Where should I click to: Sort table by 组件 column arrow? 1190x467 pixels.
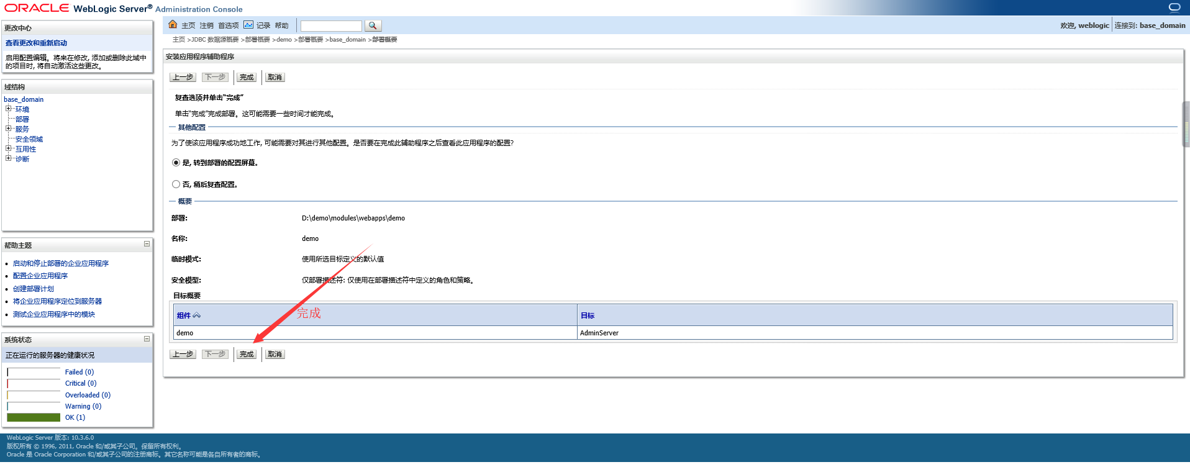[x=197, y=315]
